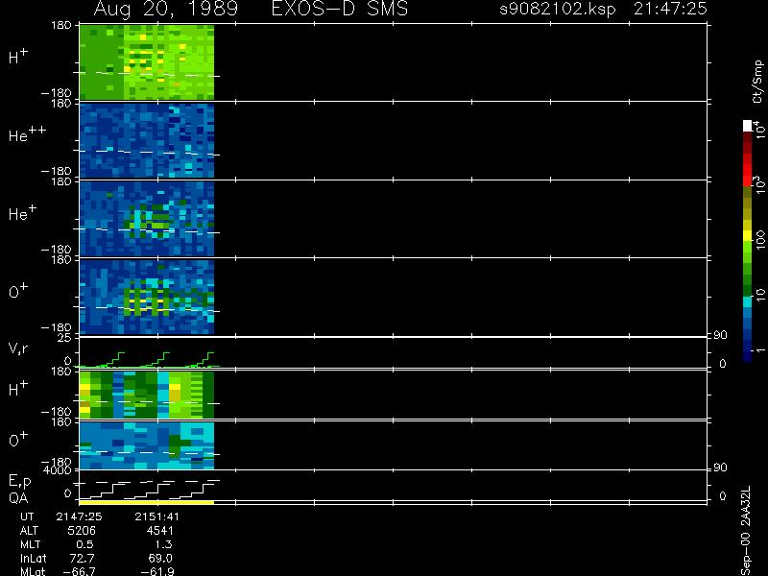The image size is (768, 576).
Task: Click the 'ALT' row header
Action: (29, 531)
